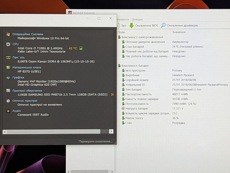
Task: Click the disc icon beside Оптичні пристрої
Action: pyautogui.click(x=8, y=101)
